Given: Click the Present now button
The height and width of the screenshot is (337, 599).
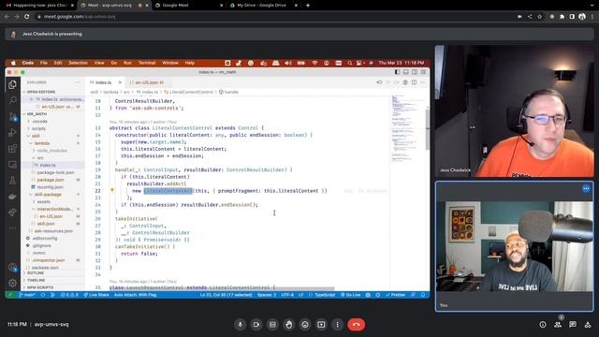Looking at the screenshot, I should coord(321,325).
